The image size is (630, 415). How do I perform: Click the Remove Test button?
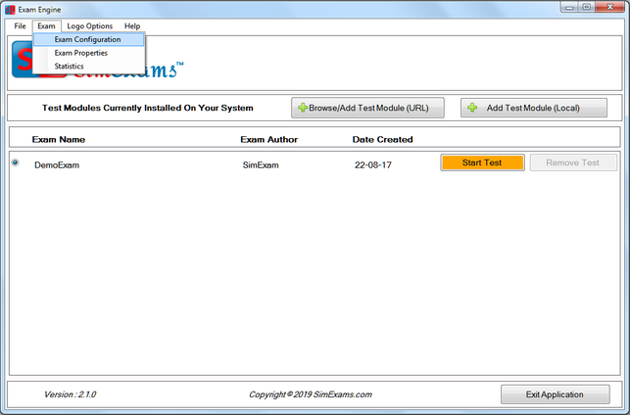pyautogui.click(x=573, y=162)
